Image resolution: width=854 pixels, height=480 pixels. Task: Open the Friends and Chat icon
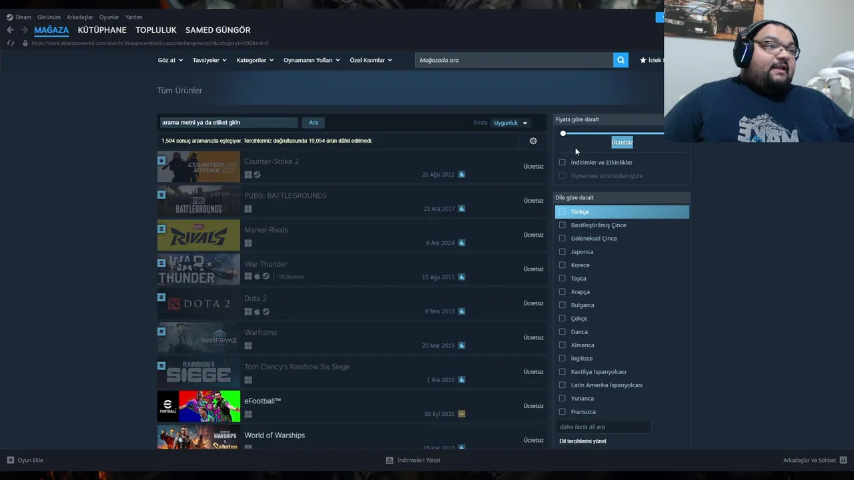coord(843,460)
